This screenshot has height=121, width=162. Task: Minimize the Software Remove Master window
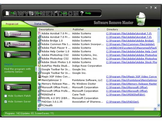[146, 8]
